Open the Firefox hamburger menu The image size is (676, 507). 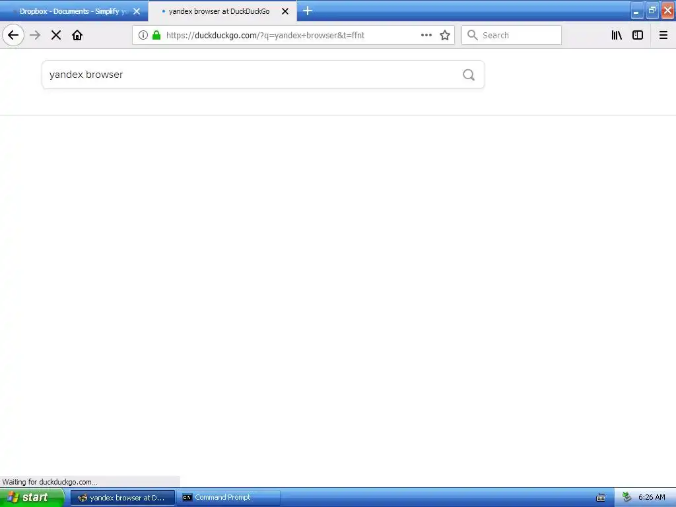663,36
